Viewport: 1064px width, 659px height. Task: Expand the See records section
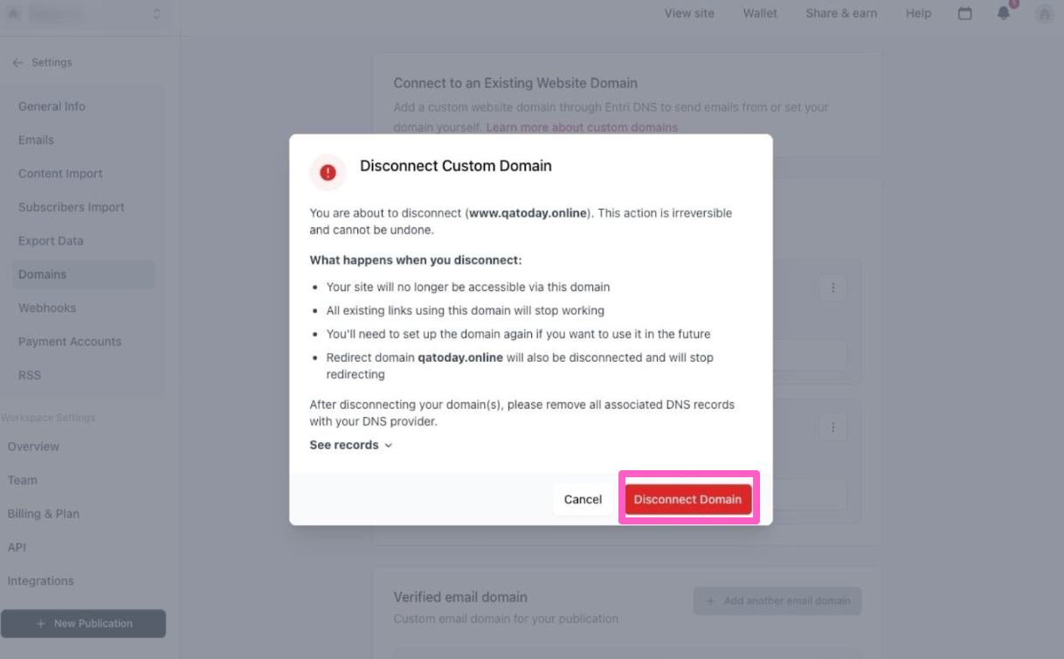pos(351,445)
